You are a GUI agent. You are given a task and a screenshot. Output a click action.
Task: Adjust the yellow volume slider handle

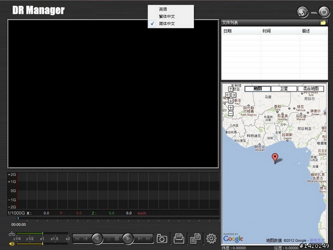click(x=43, y=244)
